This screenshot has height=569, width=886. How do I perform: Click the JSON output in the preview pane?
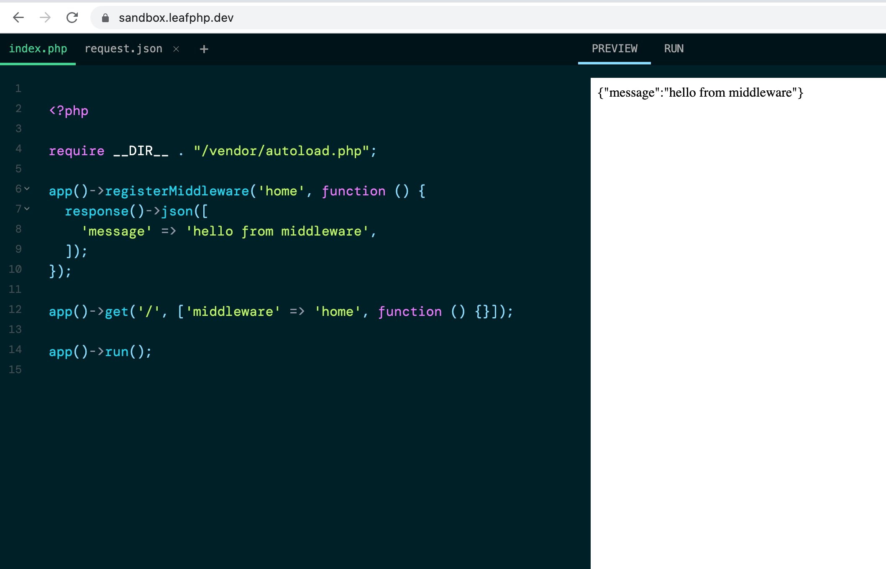[700, 92]
